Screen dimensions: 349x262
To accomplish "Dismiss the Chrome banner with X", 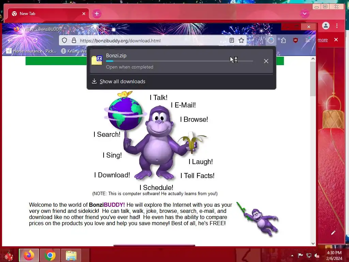I will tap(336, 40).
